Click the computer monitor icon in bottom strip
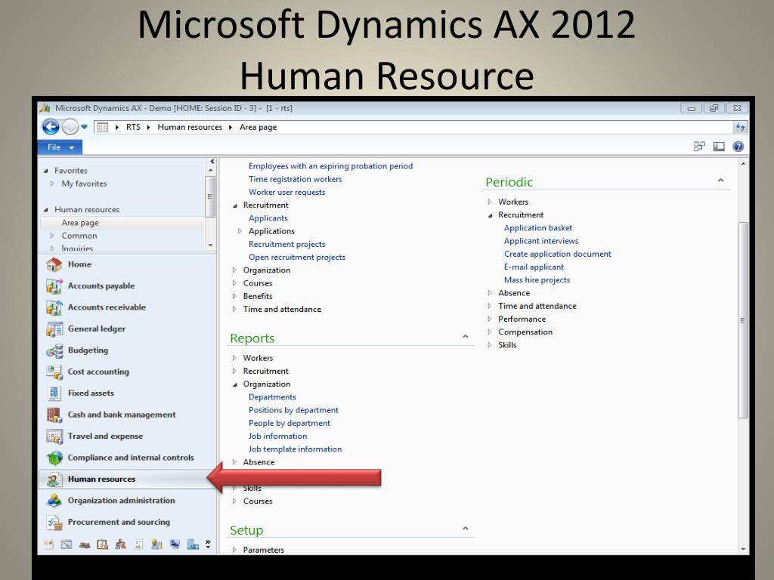Screen dimensions: 774x580 [x=175, y=545]
